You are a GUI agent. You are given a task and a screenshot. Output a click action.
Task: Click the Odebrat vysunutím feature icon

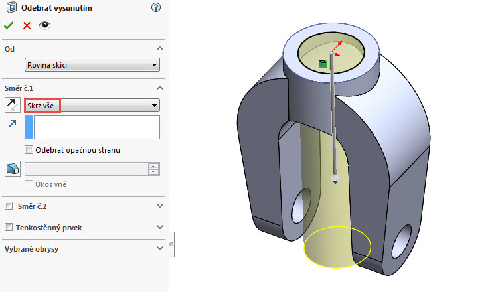pos(11,7)
